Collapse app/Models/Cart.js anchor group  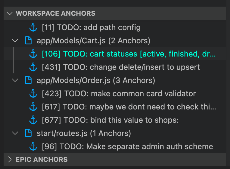coord(14,41)
